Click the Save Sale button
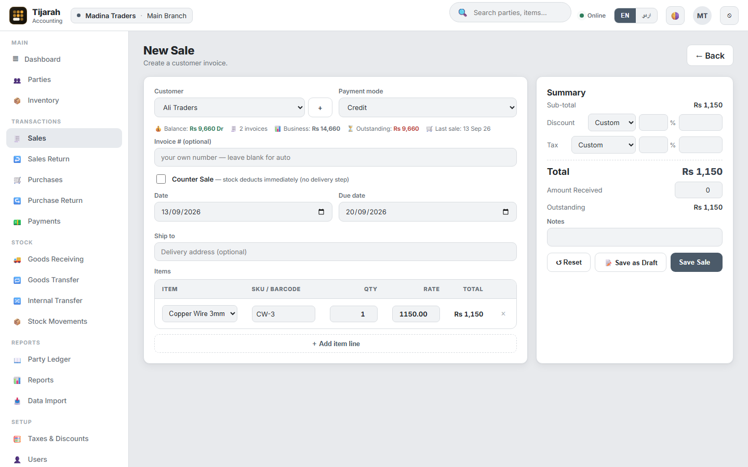The height and width of the screenshot is (467, 748). 696,262
